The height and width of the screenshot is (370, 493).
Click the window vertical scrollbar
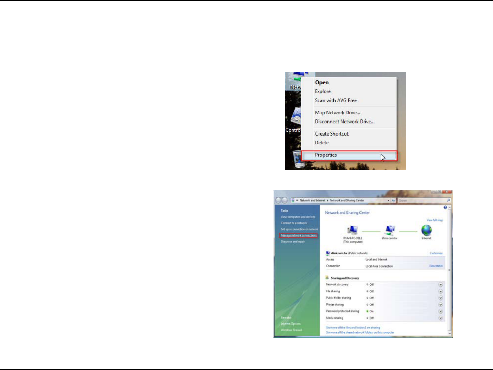[x=450, y=270]
